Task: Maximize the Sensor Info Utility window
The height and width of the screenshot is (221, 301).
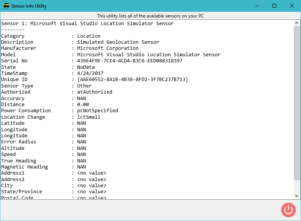Action: 274,6
